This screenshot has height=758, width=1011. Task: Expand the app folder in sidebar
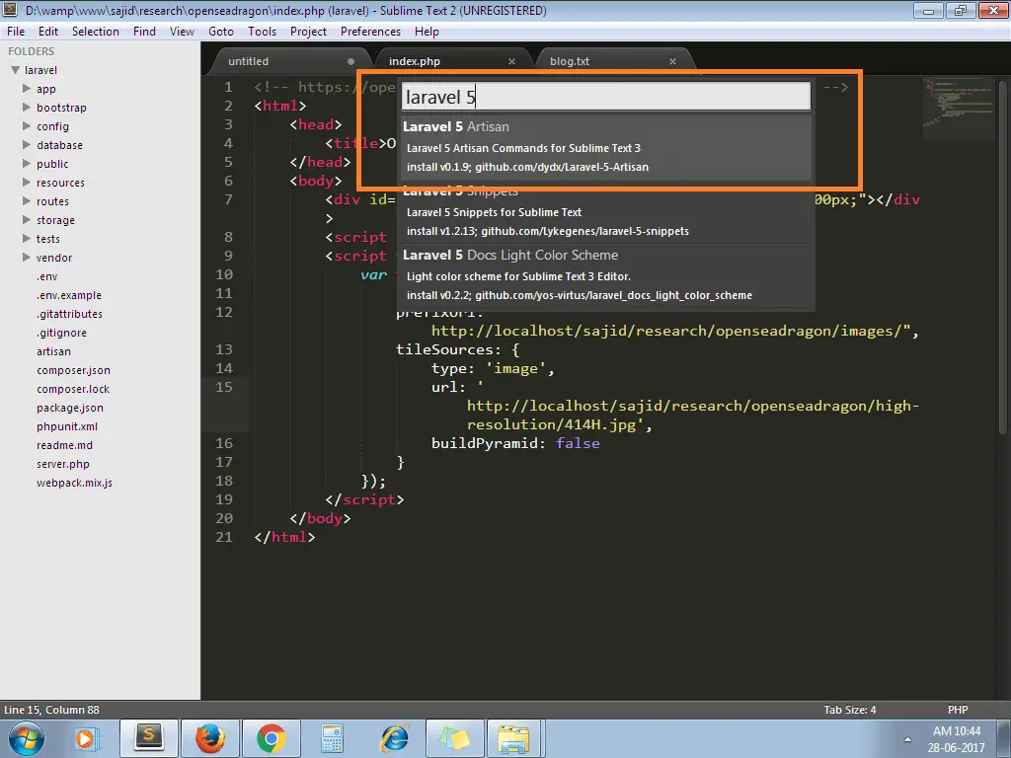pyautogui.click(x=27, y=89)
